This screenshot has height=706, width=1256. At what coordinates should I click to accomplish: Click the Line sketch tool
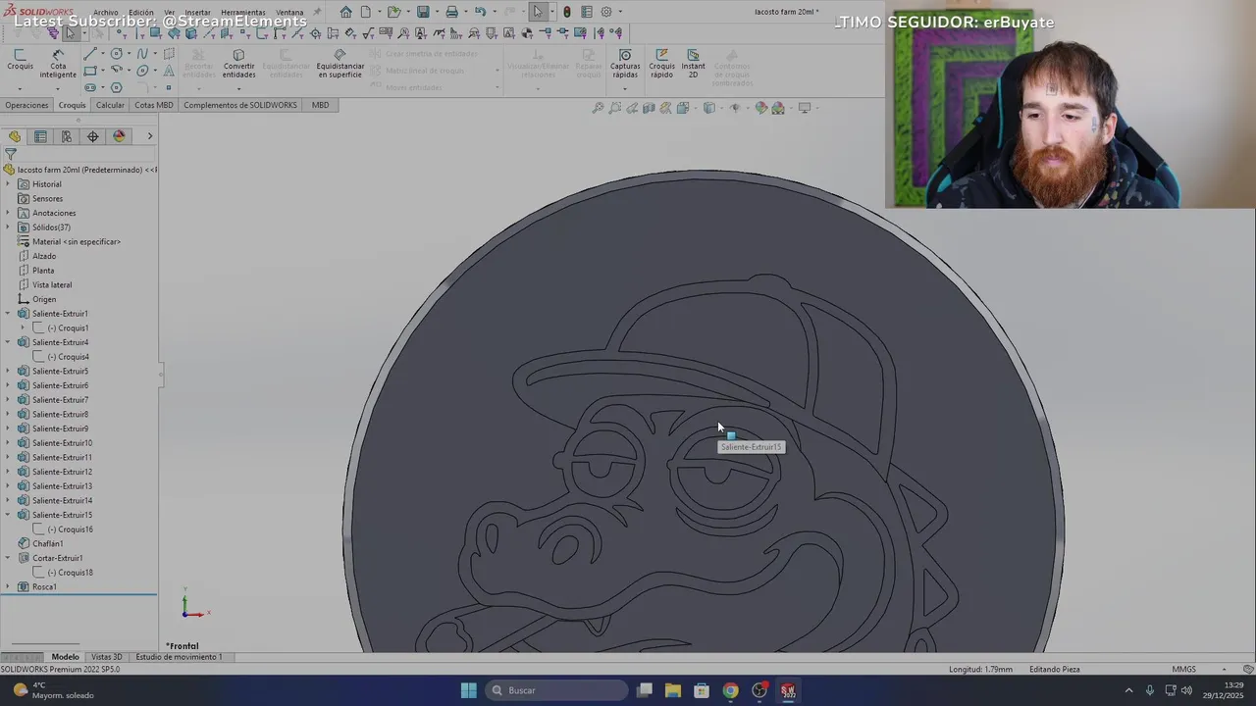coord(90,54)
